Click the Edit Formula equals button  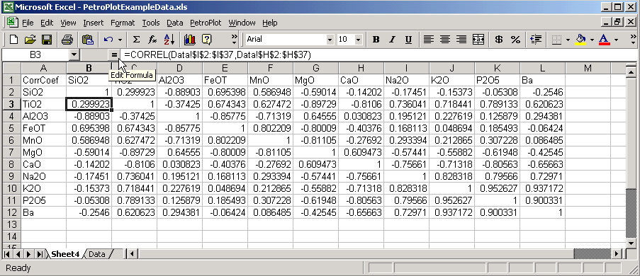[x=114, y=54]
